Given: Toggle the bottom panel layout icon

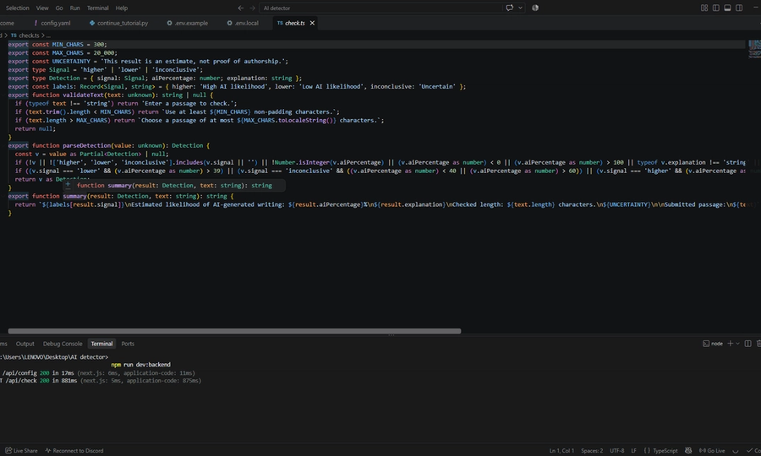Looking at the screenshot, I should pyautogui.click(x=727, y=8).
